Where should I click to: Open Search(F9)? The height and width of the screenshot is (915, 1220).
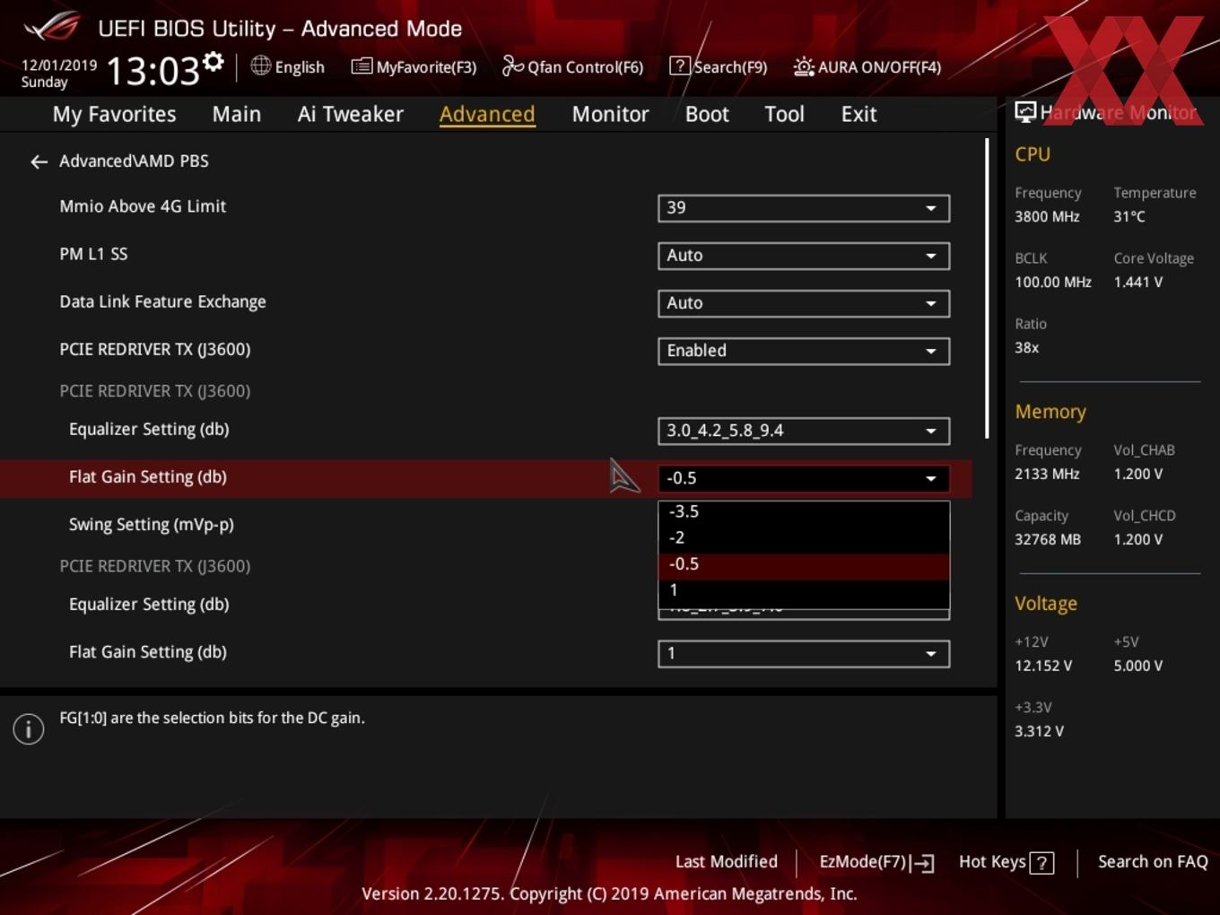pyautogui.click(x=719, y=66)
